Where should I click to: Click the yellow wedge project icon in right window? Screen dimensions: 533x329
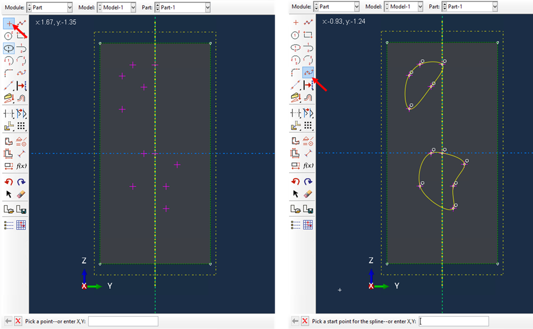296,97
